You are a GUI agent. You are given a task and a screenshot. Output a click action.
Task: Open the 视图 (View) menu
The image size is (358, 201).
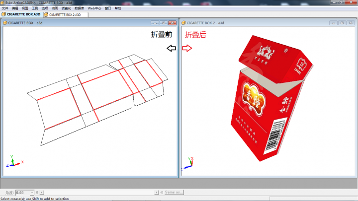tap(25, 8)
